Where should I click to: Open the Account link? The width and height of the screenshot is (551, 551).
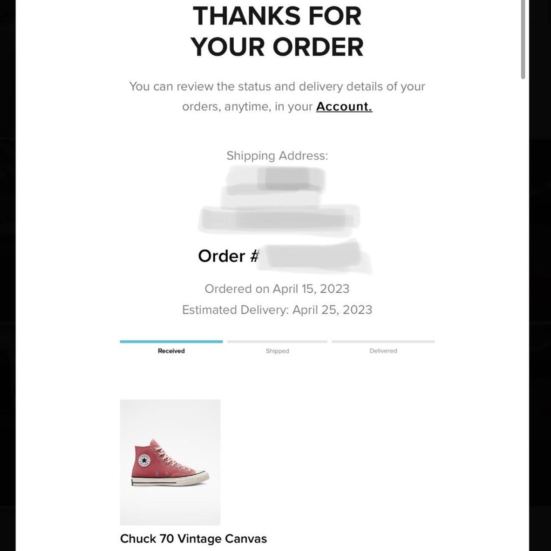344,106
